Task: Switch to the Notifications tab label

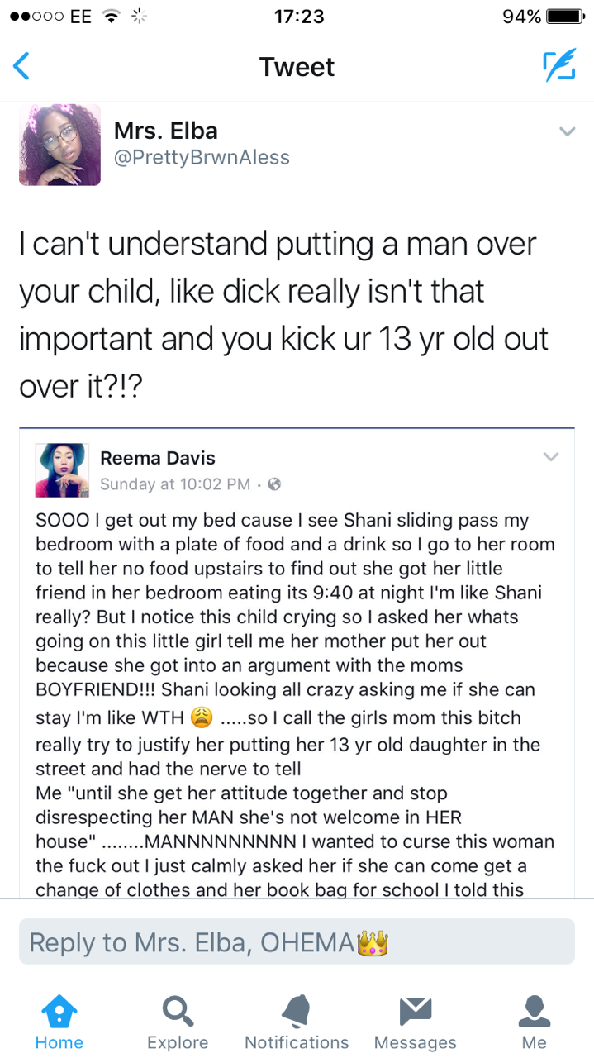Action: (x=297, y=1042)
